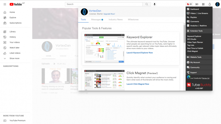The height and width of the screenshot is (124, 221).
Task: Expand the Website Tools section
Action: pyautogui.click(x=196, y=57)
